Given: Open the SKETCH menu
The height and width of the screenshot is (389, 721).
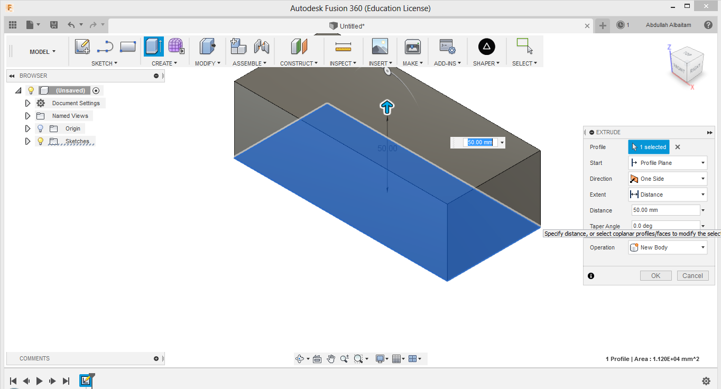Looking at the screenshot, I should coord(104,63).
